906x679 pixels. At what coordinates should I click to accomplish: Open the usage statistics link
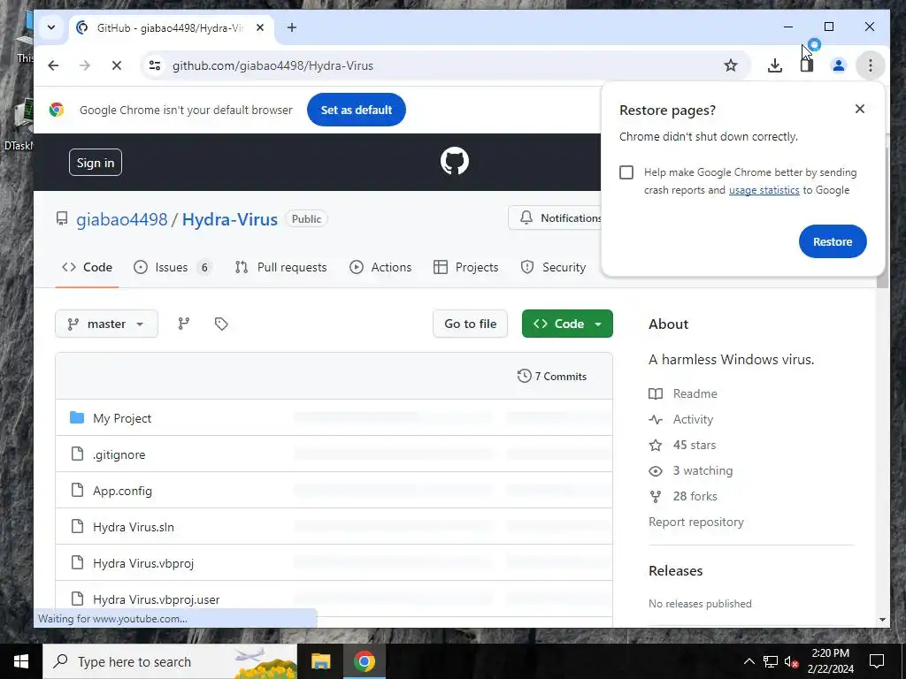click(764, 190)
